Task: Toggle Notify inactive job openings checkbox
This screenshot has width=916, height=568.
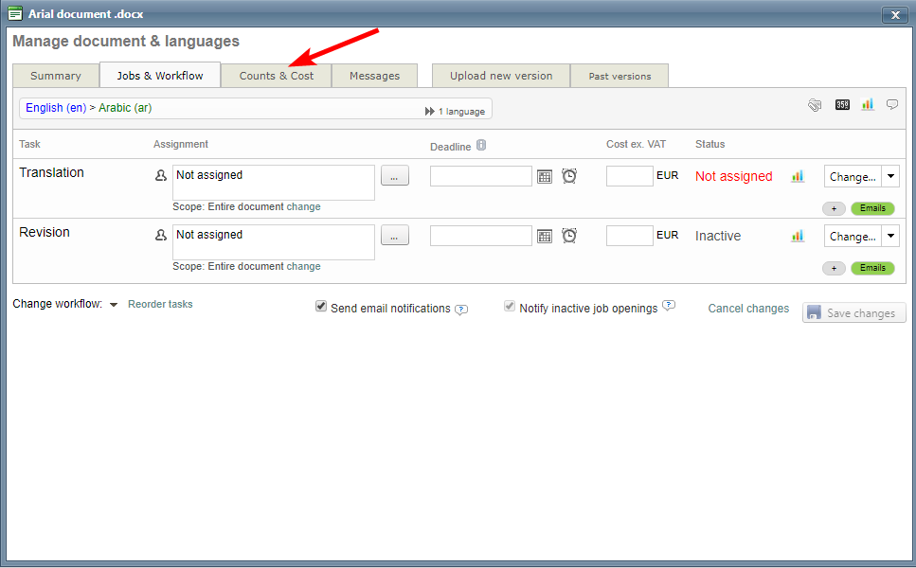Action: click(510, 307)
